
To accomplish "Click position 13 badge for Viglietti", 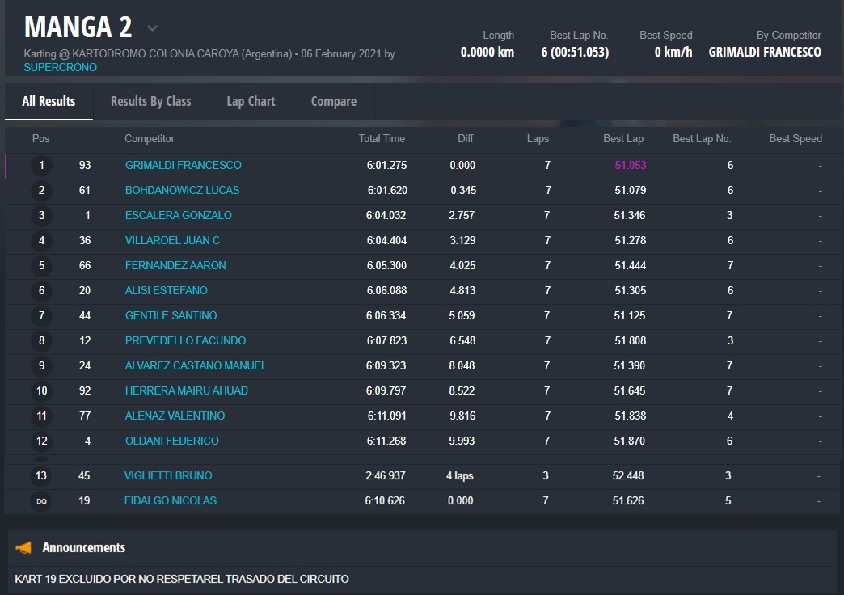I will 41,476.
